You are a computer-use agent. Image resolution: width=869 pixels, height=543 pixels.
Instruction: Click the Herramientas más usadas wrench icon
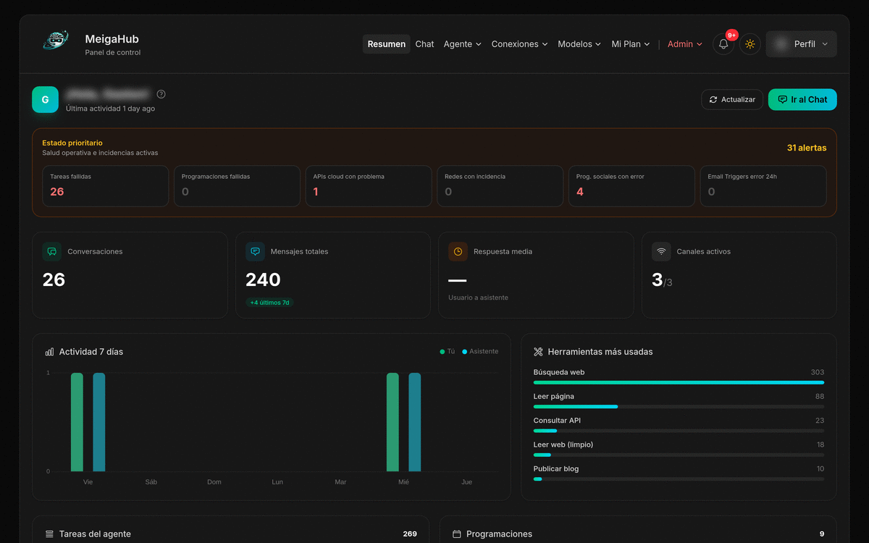pyautogui.click(x=537, y=351)
